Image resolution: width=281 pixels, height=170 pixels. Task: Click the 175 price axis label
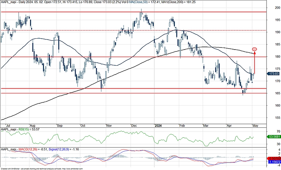coord(278,69)
